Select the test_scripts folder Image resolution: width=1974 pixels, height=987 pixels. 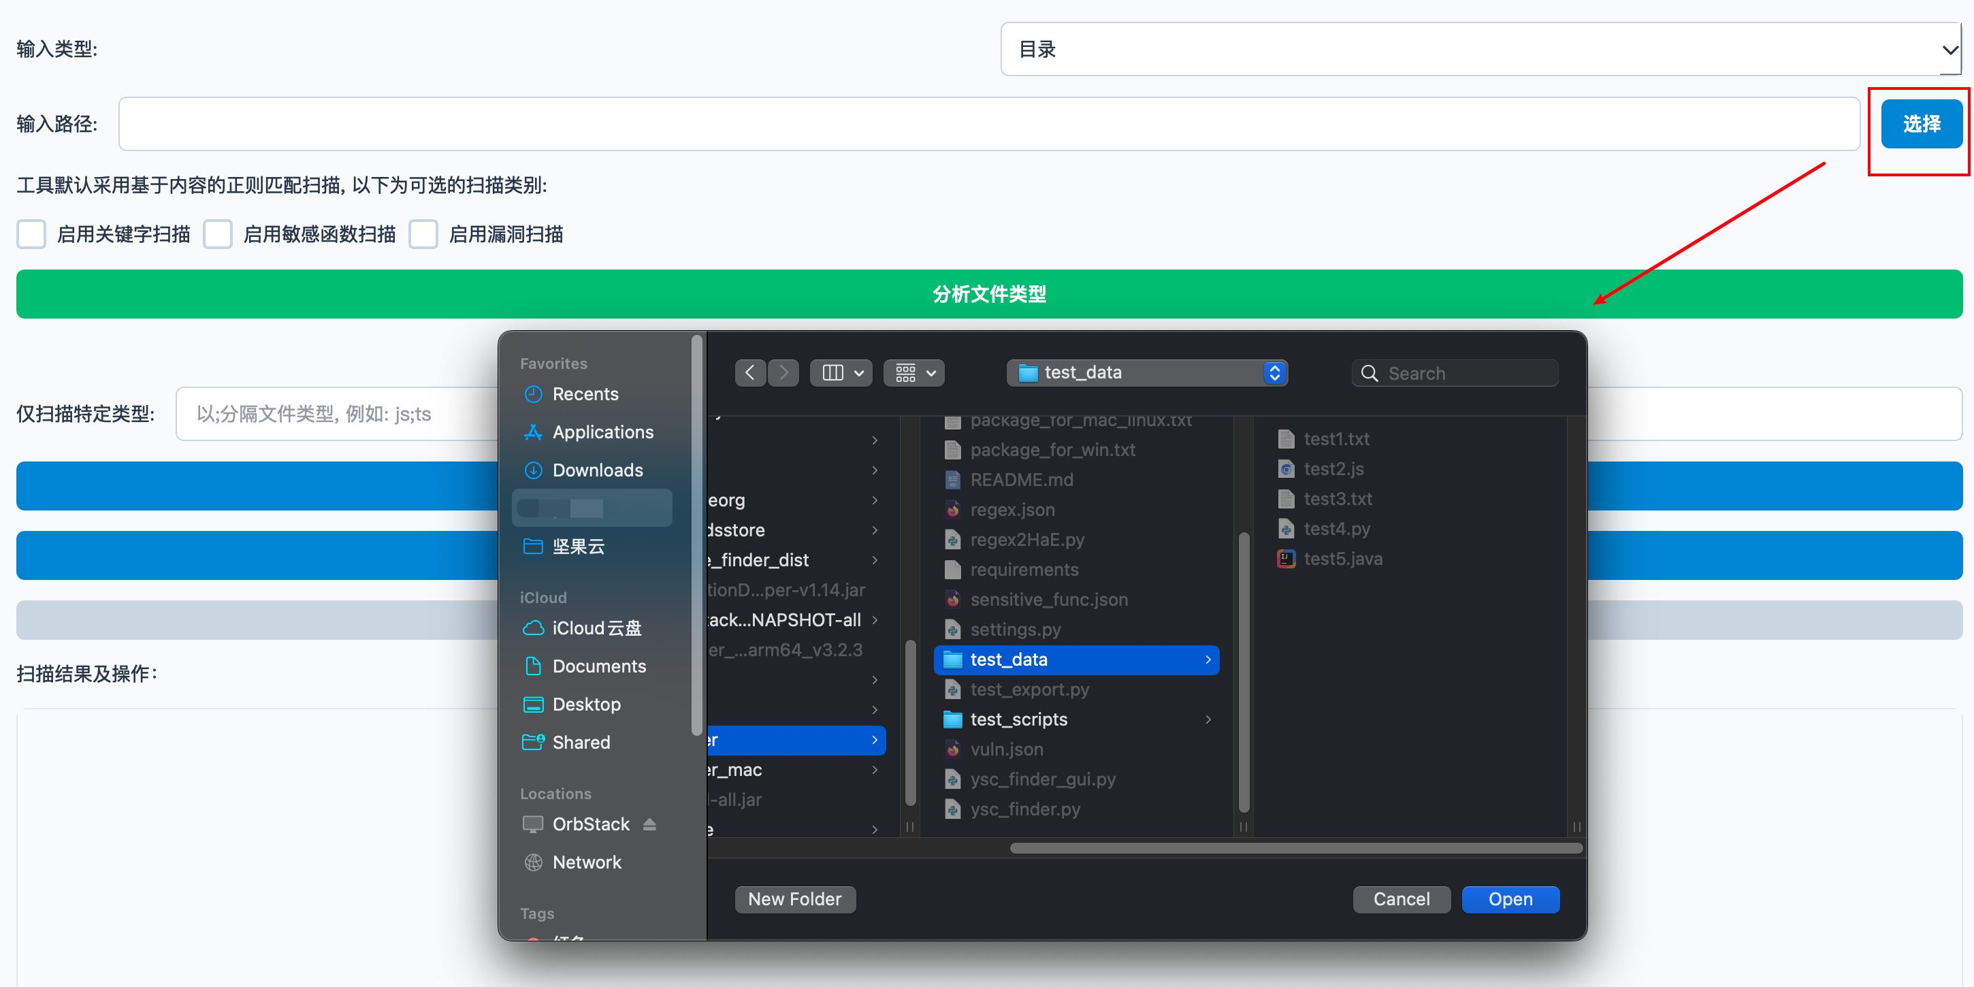tap(1077, 719)
